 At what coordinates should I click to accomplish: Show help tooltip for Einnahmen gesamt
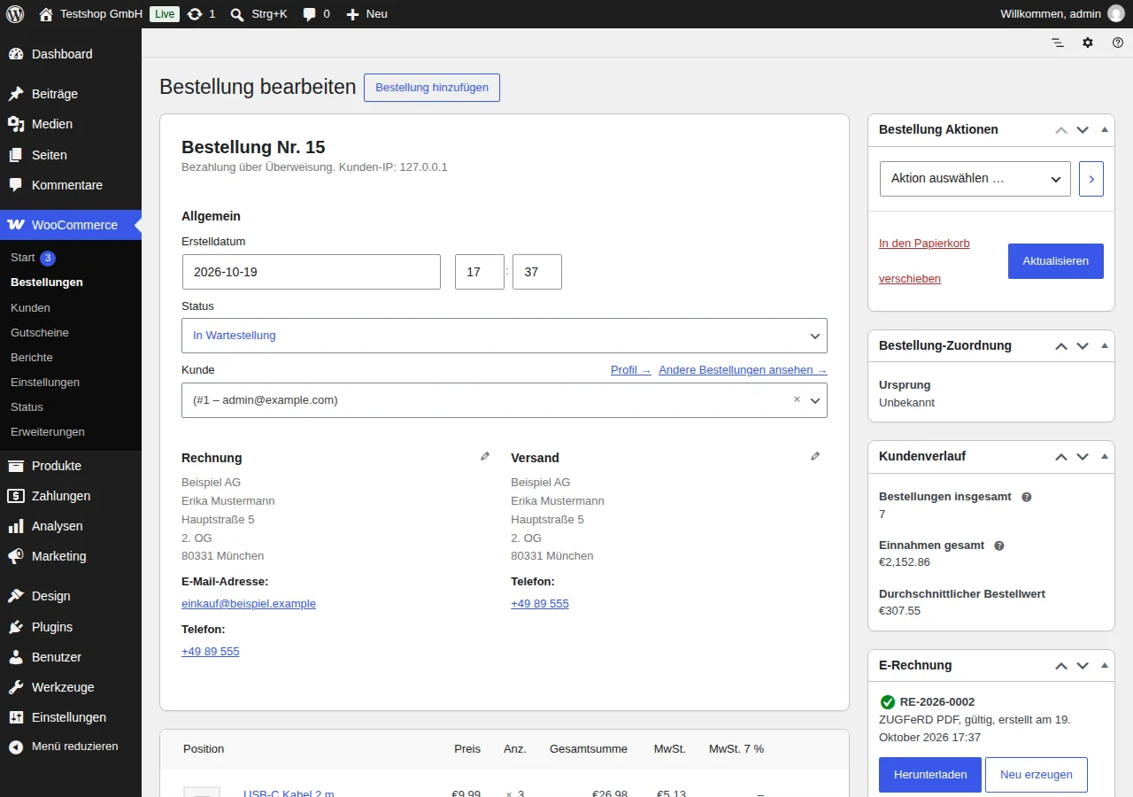point(999,546)
